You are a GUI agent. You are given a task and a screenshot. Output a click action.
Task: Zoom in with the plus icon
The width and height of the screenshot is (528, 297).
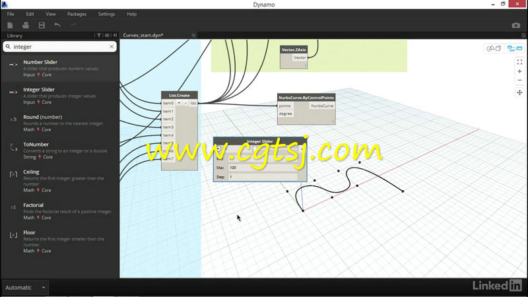coord(519,71)
